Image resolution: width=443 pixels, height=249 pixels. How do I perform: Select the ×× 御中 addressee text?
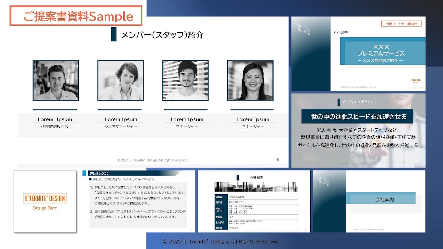tap(340, 32)
